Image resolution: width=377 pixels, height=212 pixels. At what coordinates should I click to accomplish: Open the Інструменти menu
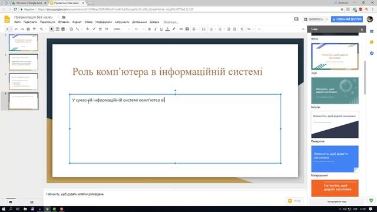coord(122,22)
